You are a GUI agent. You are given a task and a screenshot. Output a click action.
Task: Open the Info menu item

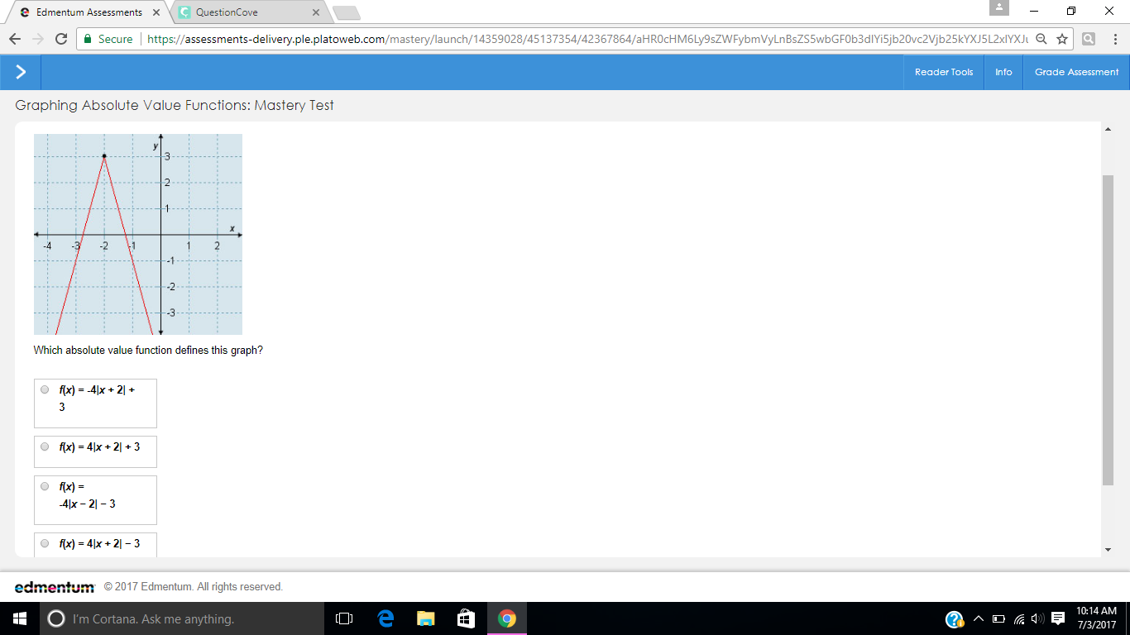[x=1003, y=72]
